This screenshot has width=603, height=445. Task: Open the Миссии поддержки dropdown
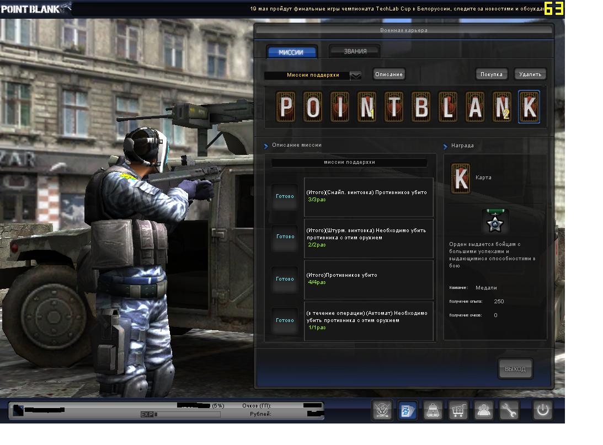[313, 75]
